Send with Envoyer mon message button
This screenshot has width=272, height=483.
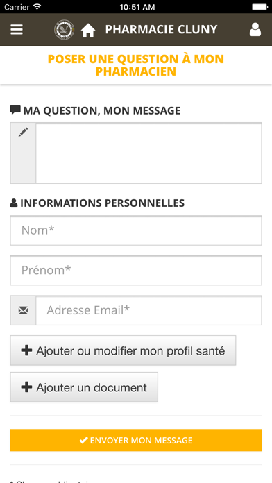pyautogui.click(x=136, y=440)
